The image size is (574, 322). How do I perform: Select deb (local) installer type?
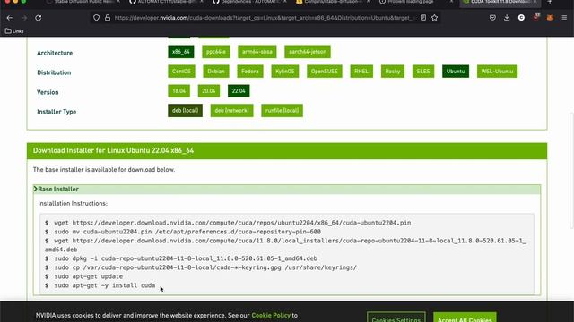pyautogui.click(x=186, y=111)
